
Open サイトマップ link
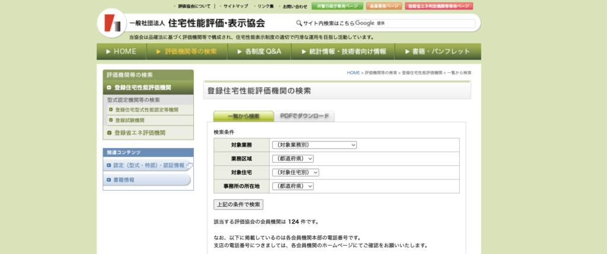click(235, 6)
